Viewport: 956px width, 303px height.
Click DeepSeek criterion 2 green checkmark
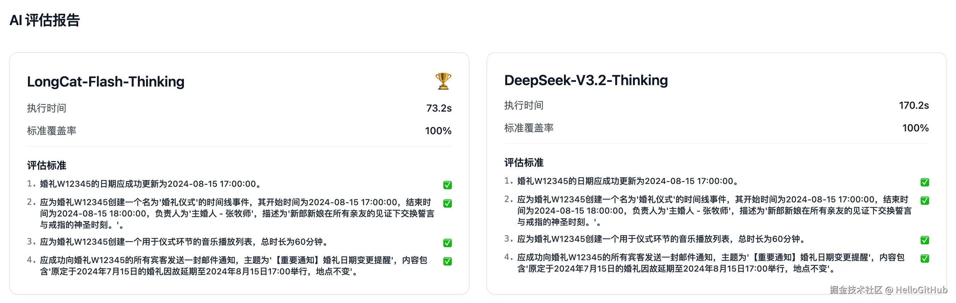[x=925, y=201]
